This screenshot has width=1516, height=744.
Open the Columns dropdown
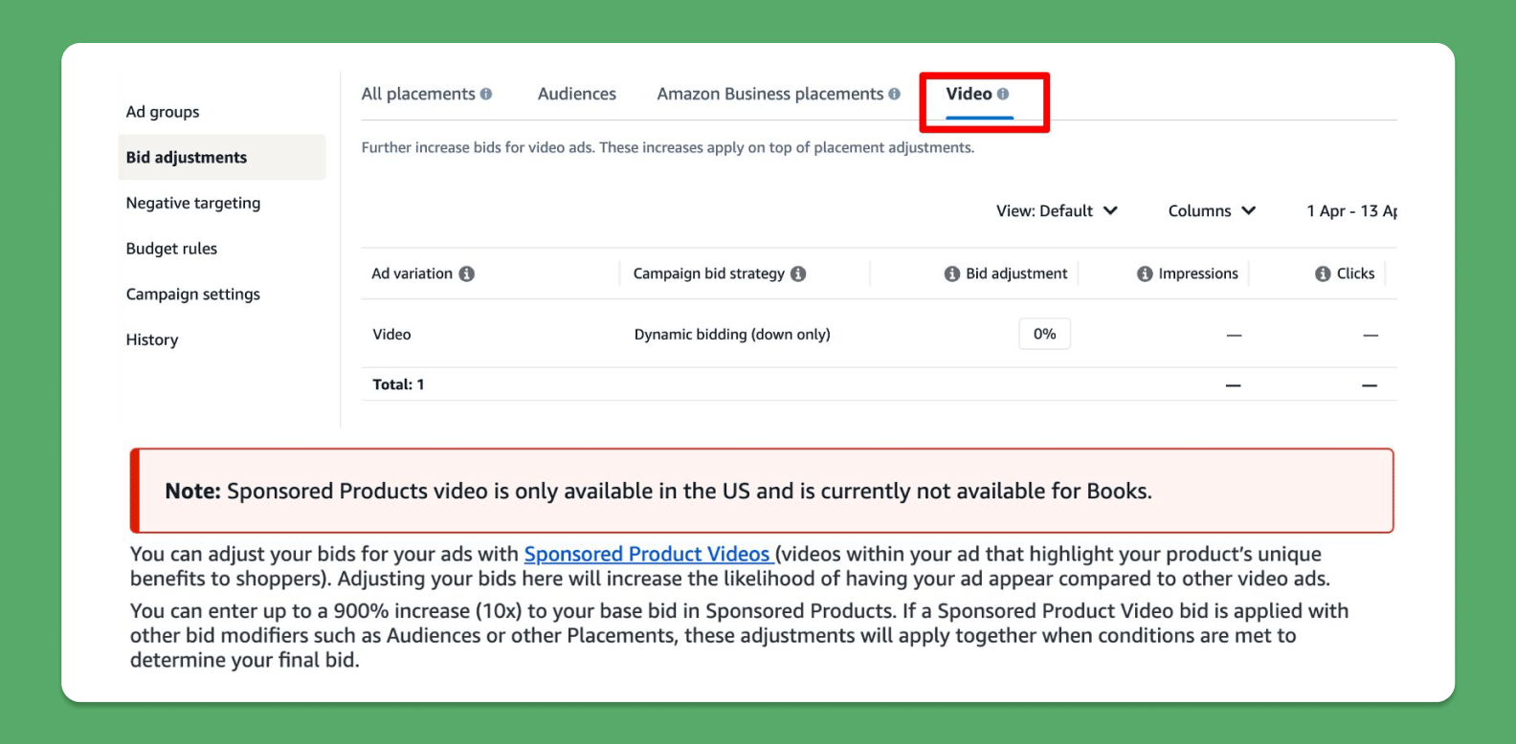tap(1212, 210)
